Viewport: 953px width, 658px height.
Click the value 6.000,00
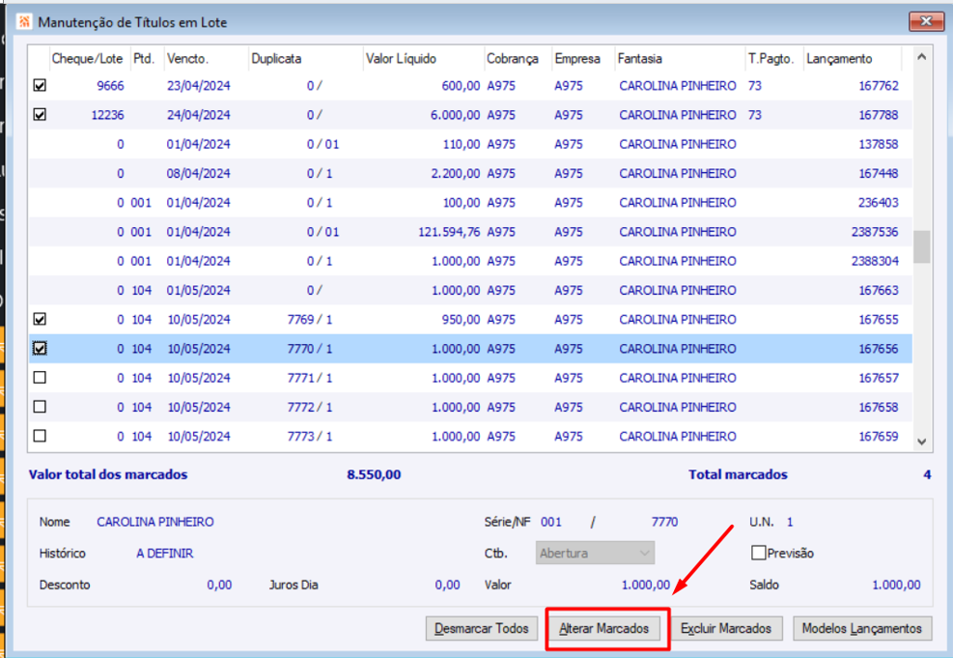455,115
